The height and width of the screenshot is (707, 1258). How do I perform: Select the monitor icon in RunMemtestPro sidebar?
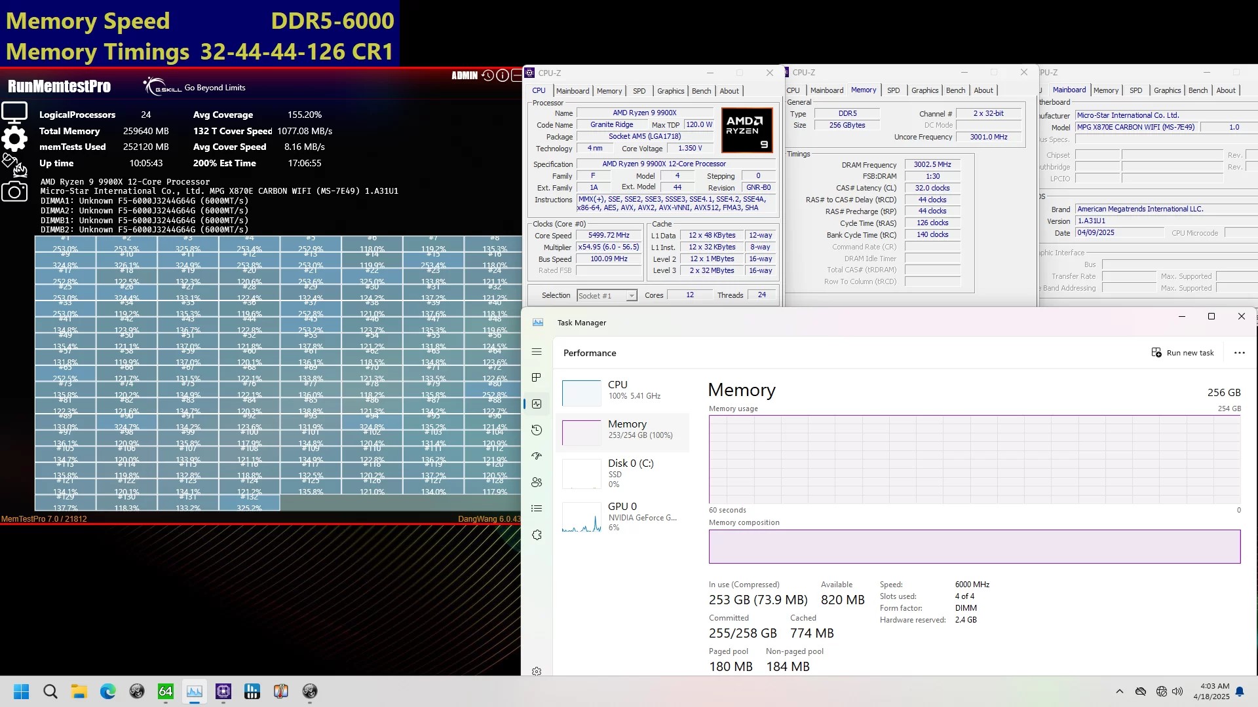(x=14, y=111)
